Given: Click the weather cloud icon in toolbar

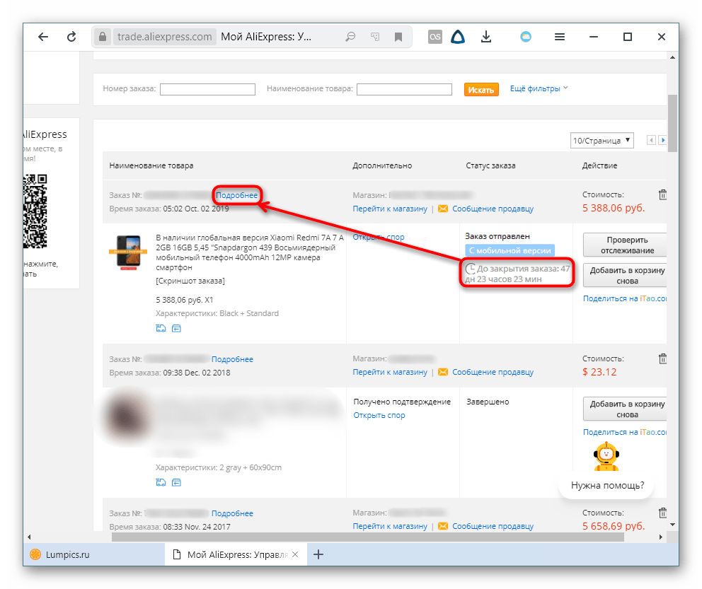Looking at the screenshot, I should 526,37.
